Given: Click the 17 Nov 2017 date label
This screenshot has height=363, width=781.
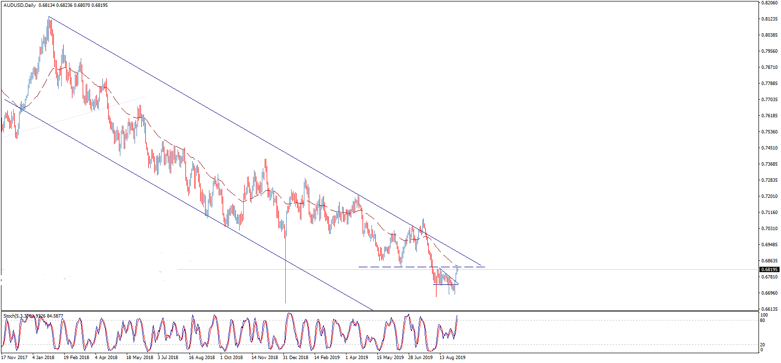Looking at the screenshot, I should point(14,358).
